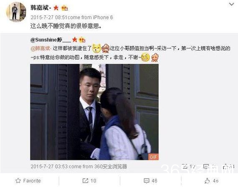This screenshot has height=187, width=238.
Task: Like the post via the thumbs-up button
Action: (211, 181)
